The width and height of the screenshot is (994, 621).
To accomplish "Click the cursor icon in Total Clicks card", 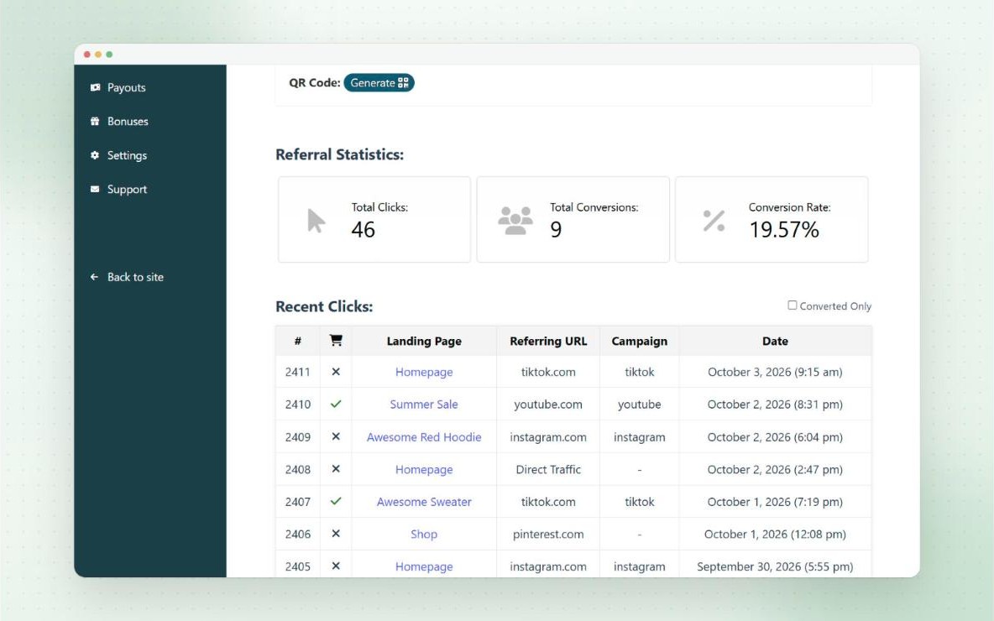I will [316, 221].
